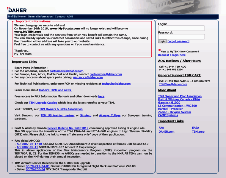
Task: Visit TBM Owners & Pilots Association link
Action: 61,109
